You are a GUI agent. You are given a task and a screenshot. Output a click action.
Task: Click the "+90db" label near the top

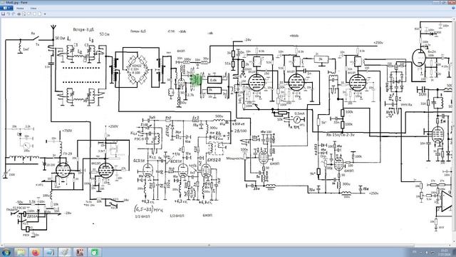click(x=294, y=36)
